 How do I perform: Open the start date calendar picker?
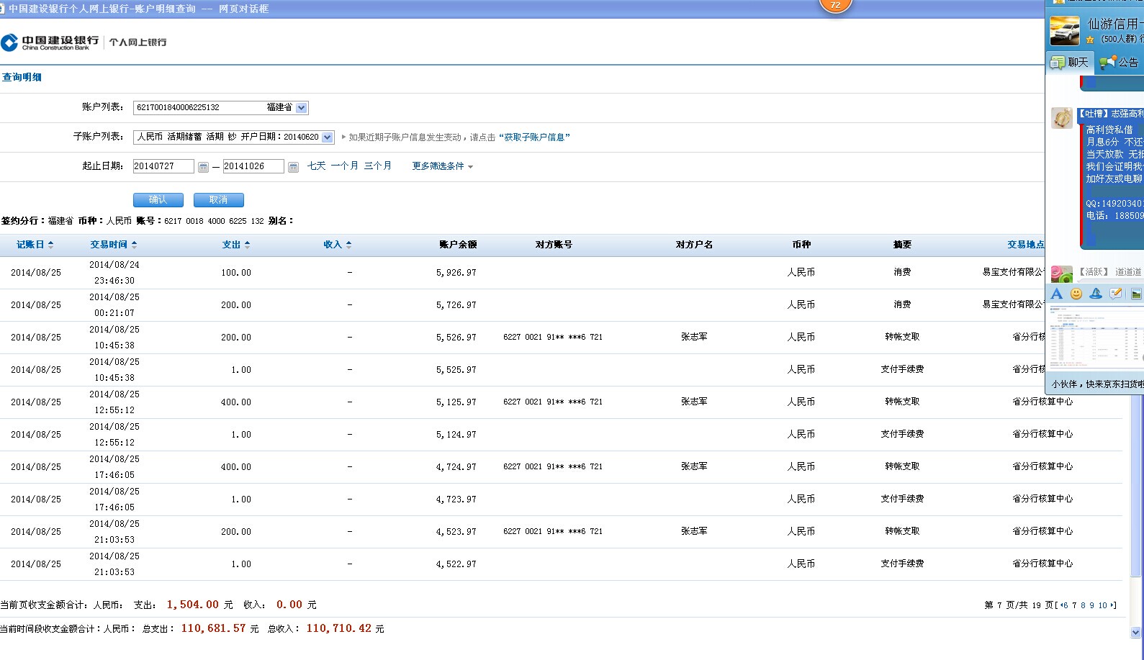(x=203, y=167)
